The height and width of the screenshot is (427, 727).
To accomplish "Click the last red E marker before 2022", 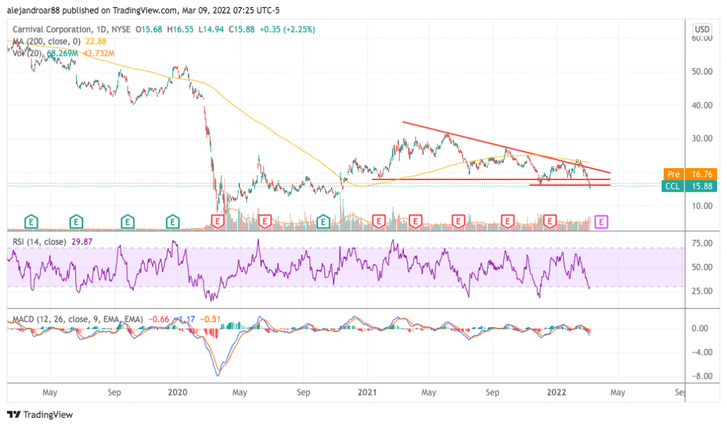I will pos(550,221).
